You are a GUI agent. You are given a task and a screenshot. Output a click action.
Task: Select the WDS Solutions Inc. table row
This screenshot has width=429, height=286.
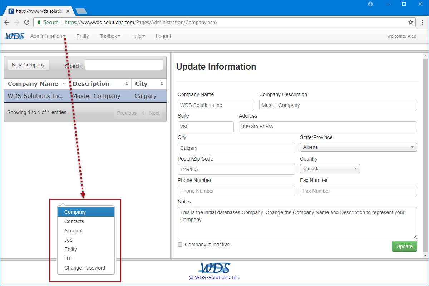point(85,96)
